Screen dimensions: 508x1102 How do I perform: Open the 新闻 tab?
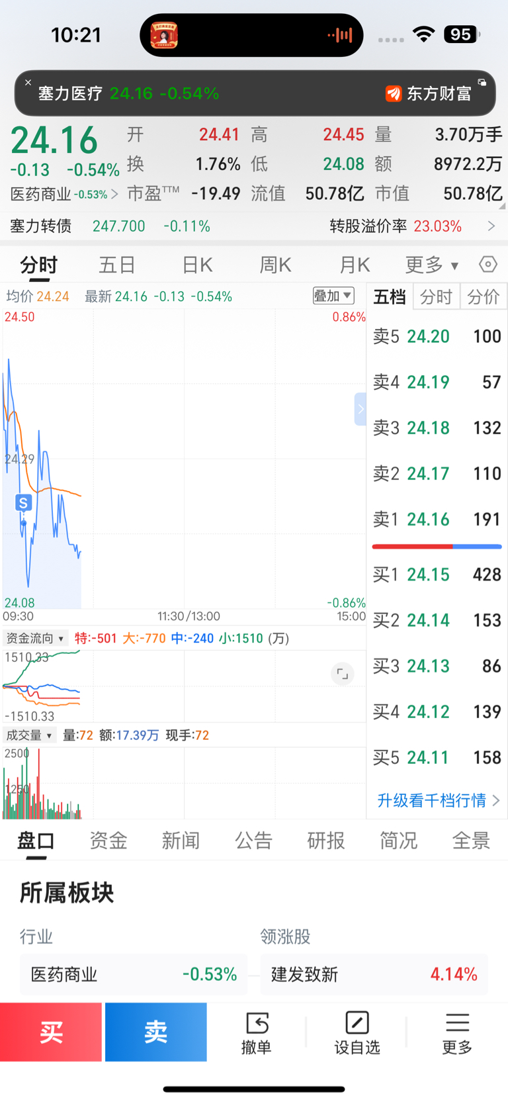pos(181,841)
